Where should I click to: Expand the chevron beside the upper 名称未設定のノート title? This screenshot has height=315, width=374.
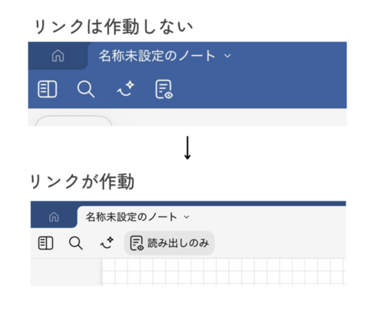(x=228, y=56)
